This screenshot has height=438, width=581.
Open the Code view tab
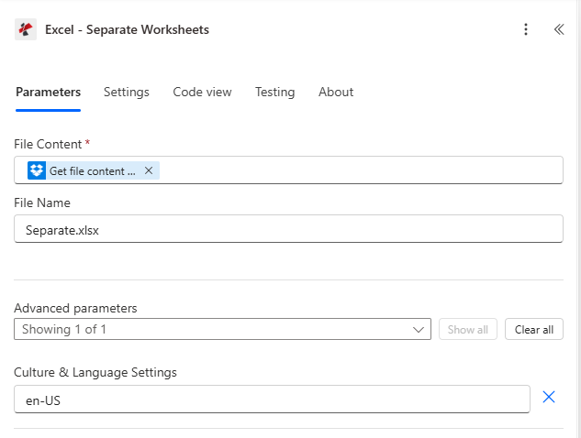[202, 93]
